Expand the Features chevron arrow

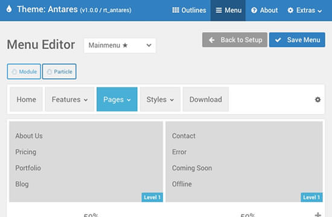[x=86, y=100]
